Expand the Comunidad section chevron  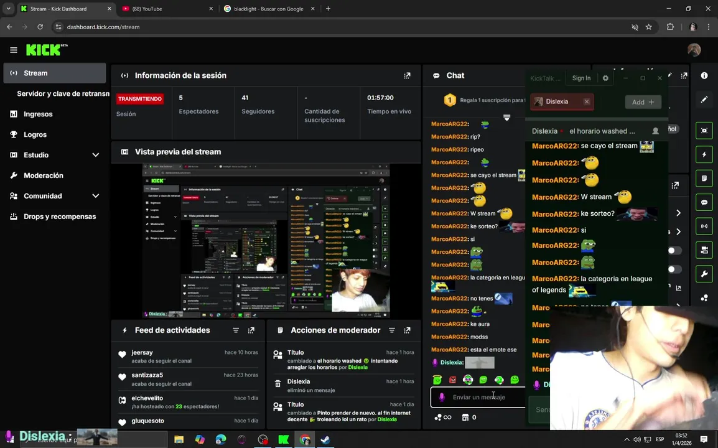point(95,196)
